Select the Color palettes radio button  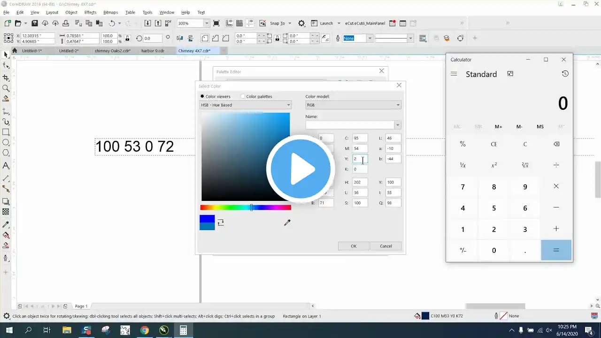[243, 97]
